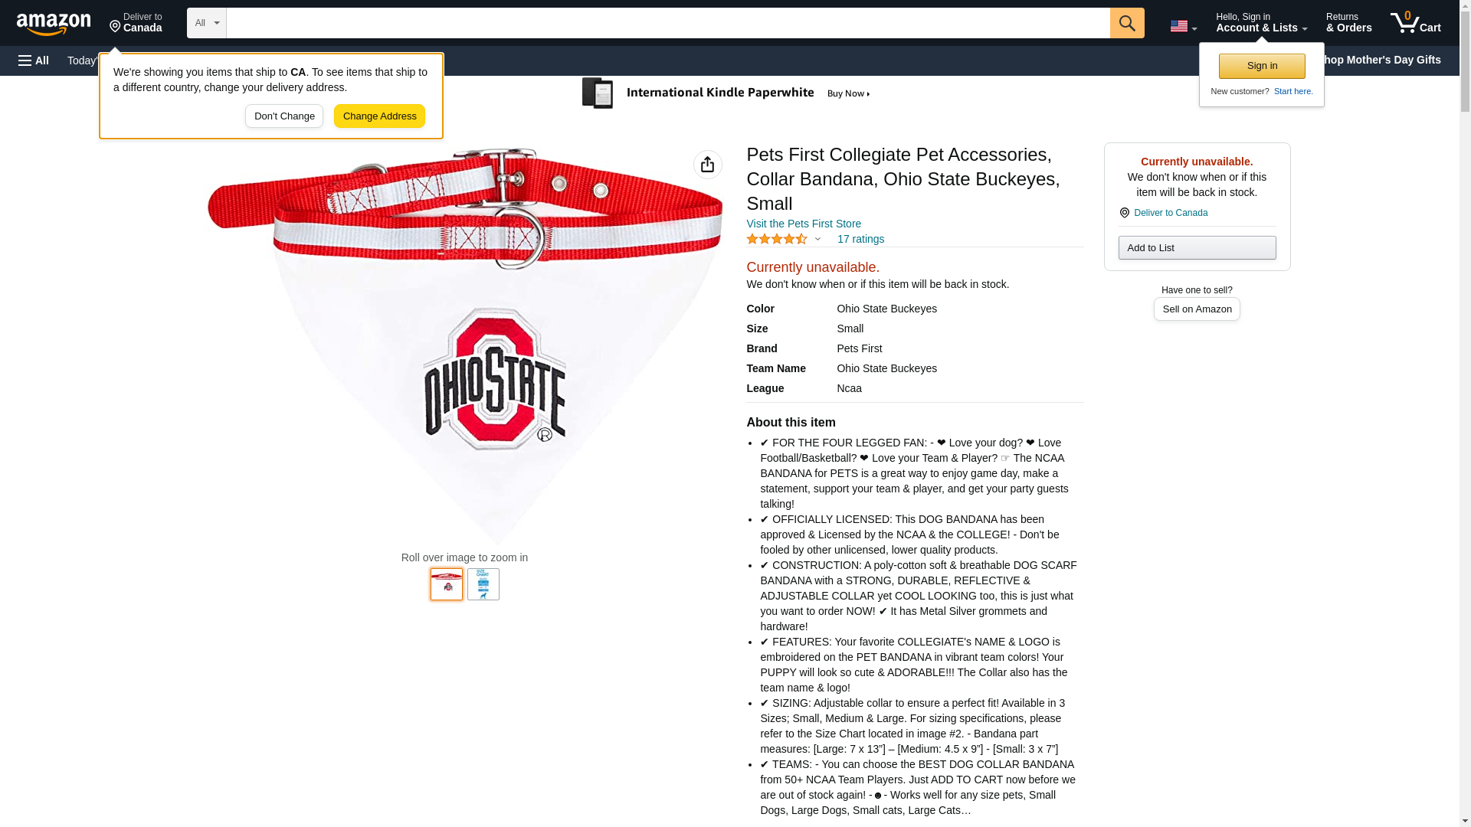Viewport: 1471px width, 827px height.
Task: Select the size chart thumbnail
Action: 483,584
